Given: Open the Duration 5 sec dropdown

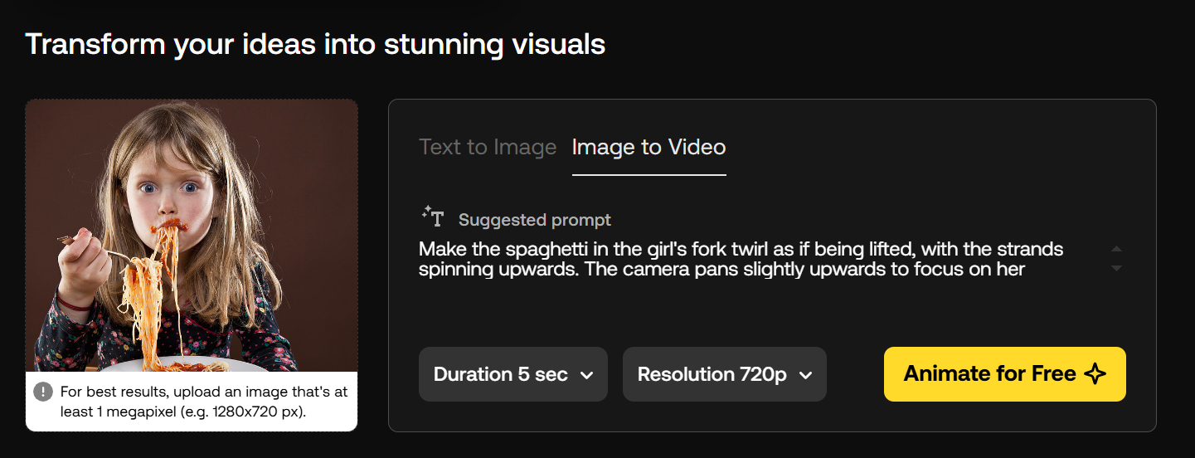Looking at the screenshot, I should [513, 374].
